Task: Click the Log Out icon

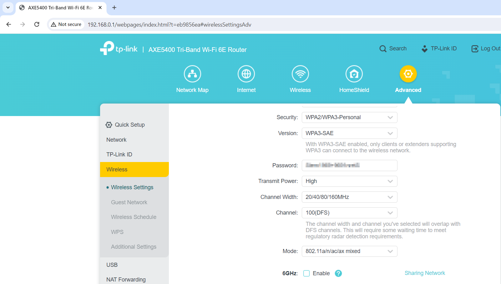Action: 475,49
